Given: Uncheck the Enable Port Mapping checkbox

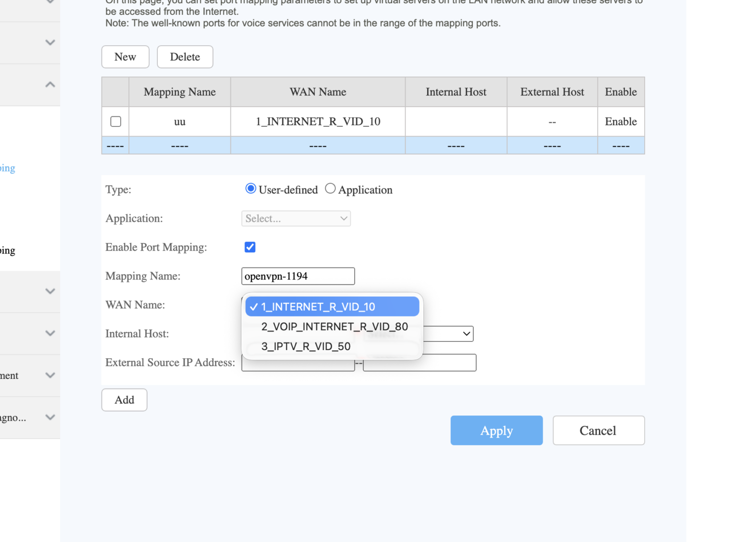Looking at the screenshot, I should [250, 247].
